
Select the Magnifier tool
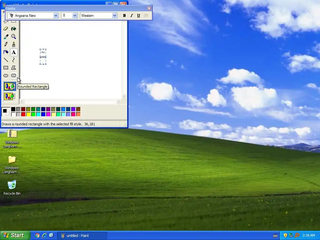(13, 37)
